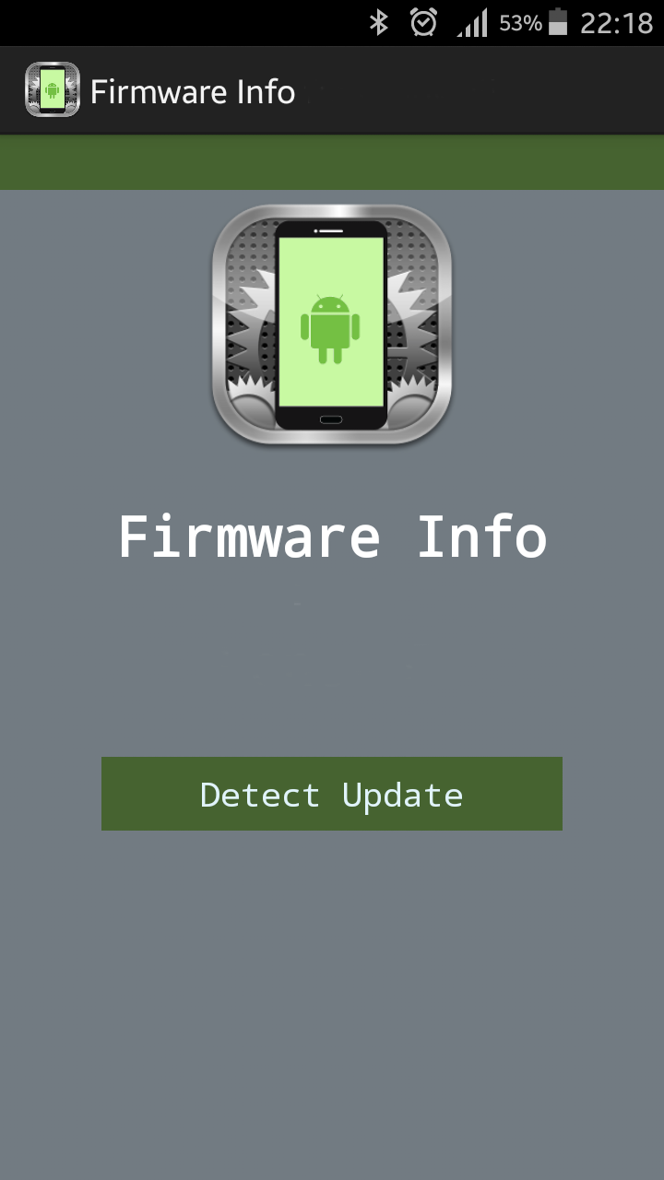664x1180 pixels.
Task: Click the "Firmware Info" action bar title
Action: pos(193,92)
